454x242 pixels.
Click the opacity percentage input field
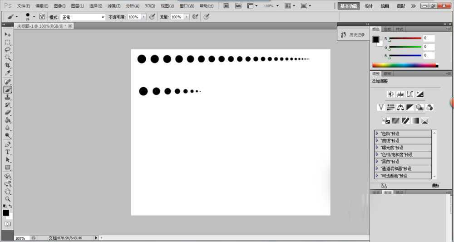point(133,17)
